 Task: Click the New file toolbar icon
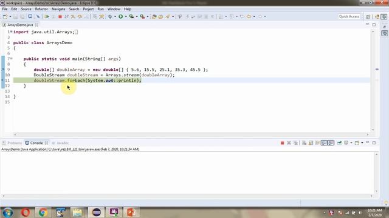(x=5, y=16)
